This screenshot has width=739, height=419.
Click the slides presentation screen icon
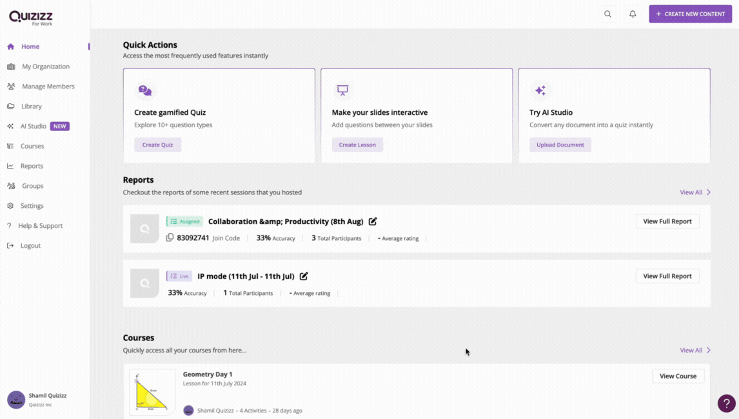tap(342, 90)
